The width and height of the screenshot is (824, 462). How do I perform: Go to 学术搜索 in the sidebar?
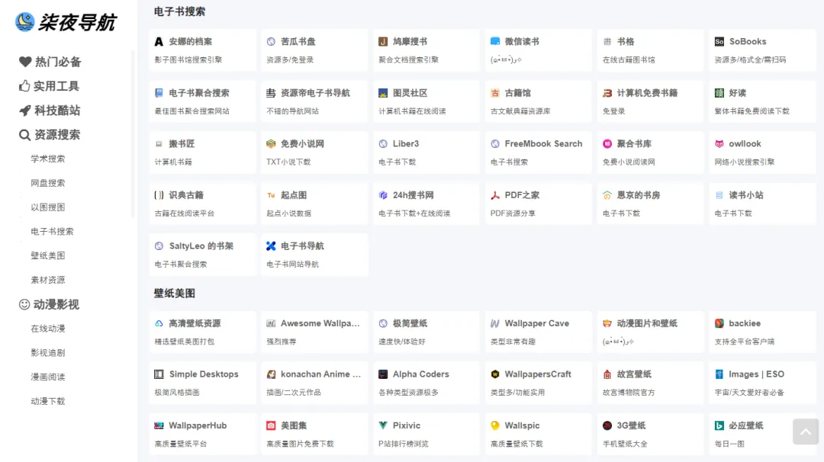point(48,159)
